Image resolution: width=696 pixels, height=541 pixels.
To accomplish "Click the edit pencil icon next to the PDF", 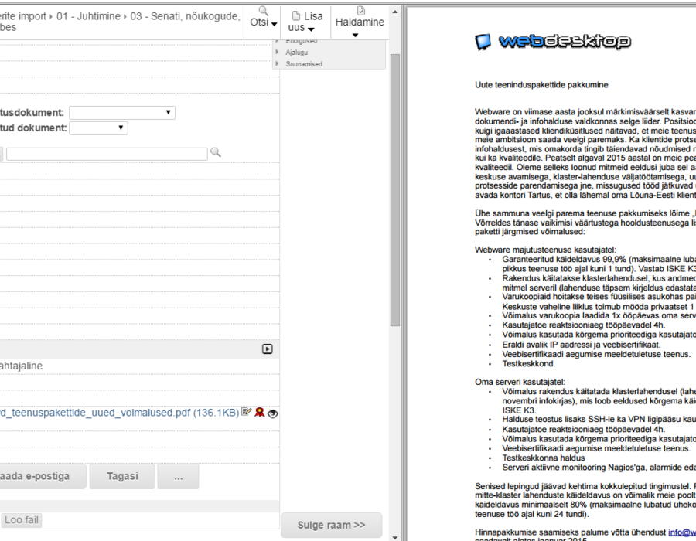I will (247, 413).
